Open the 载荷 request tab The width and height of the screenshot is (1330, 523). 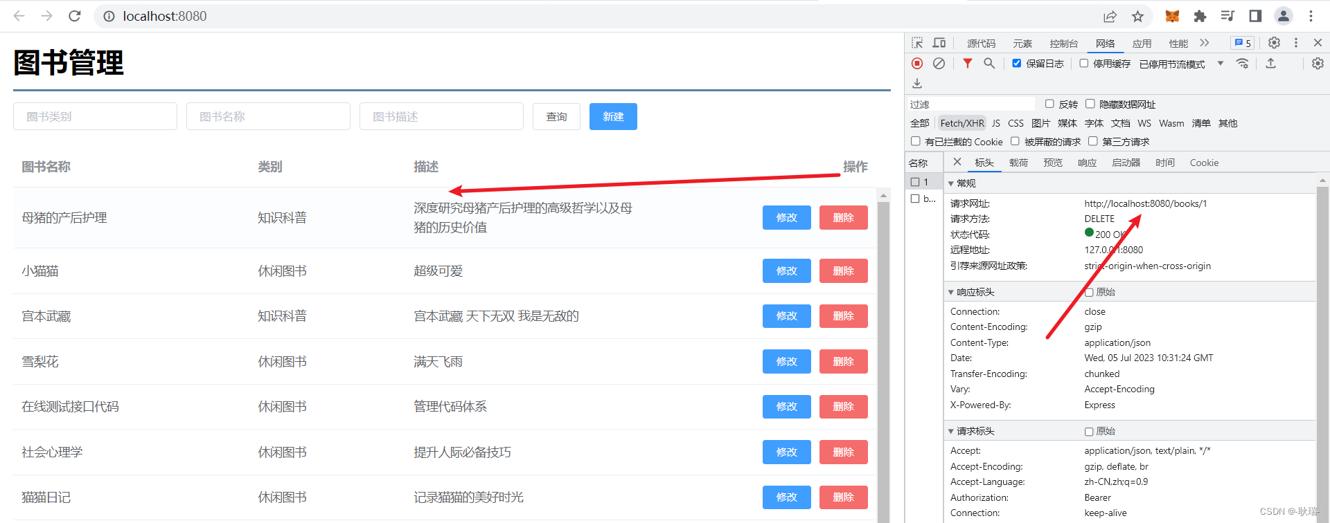tap(1018, 163)
